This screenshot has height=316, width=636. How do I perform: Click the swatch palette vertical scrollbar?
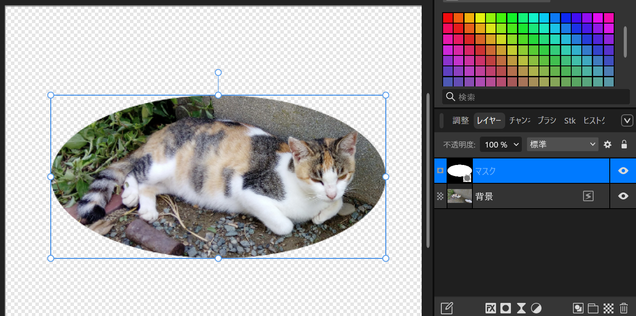(x=625, y=41)
